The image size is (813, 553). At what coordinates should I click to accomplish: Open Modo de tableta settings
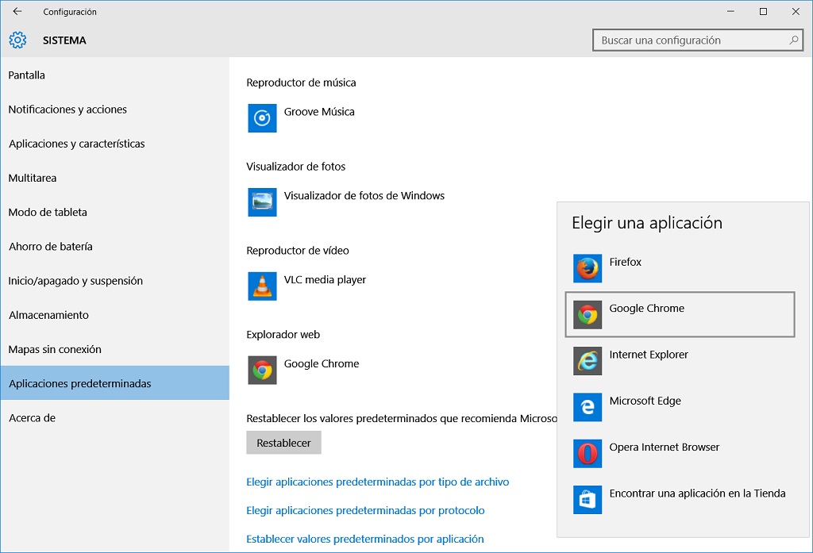point(114,212)
